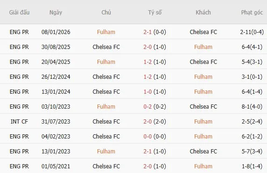Open the INT CF league cell
267x173 pixels.
[19, 122]
